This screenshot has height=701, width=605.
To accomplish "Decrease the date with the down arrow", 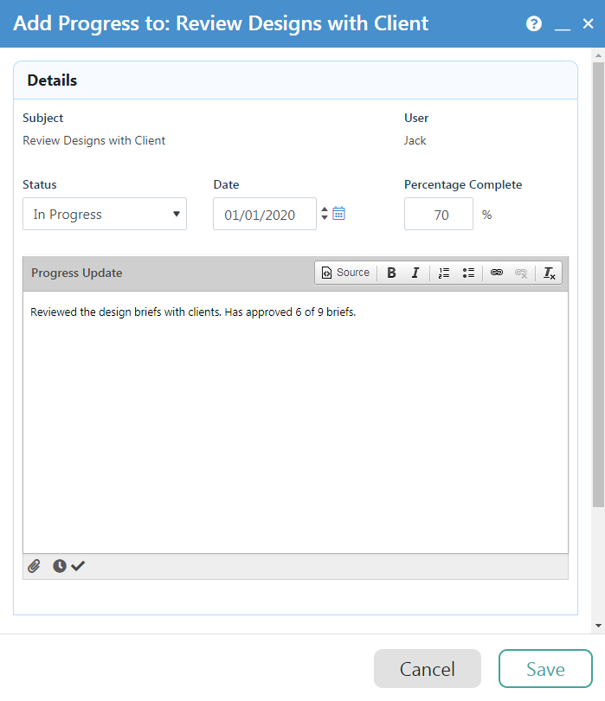I will [325, 217].
